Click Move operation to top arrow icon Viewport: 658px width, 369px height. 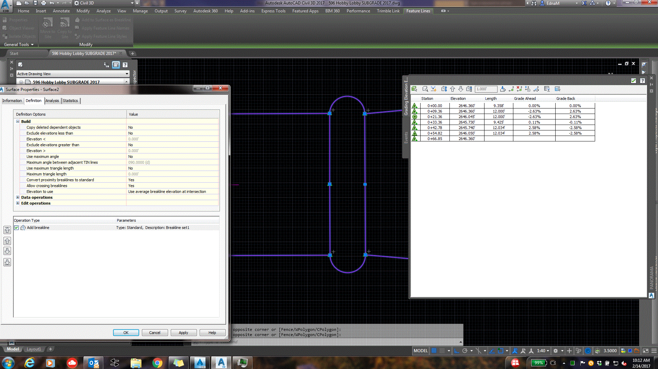click(7, 230)
